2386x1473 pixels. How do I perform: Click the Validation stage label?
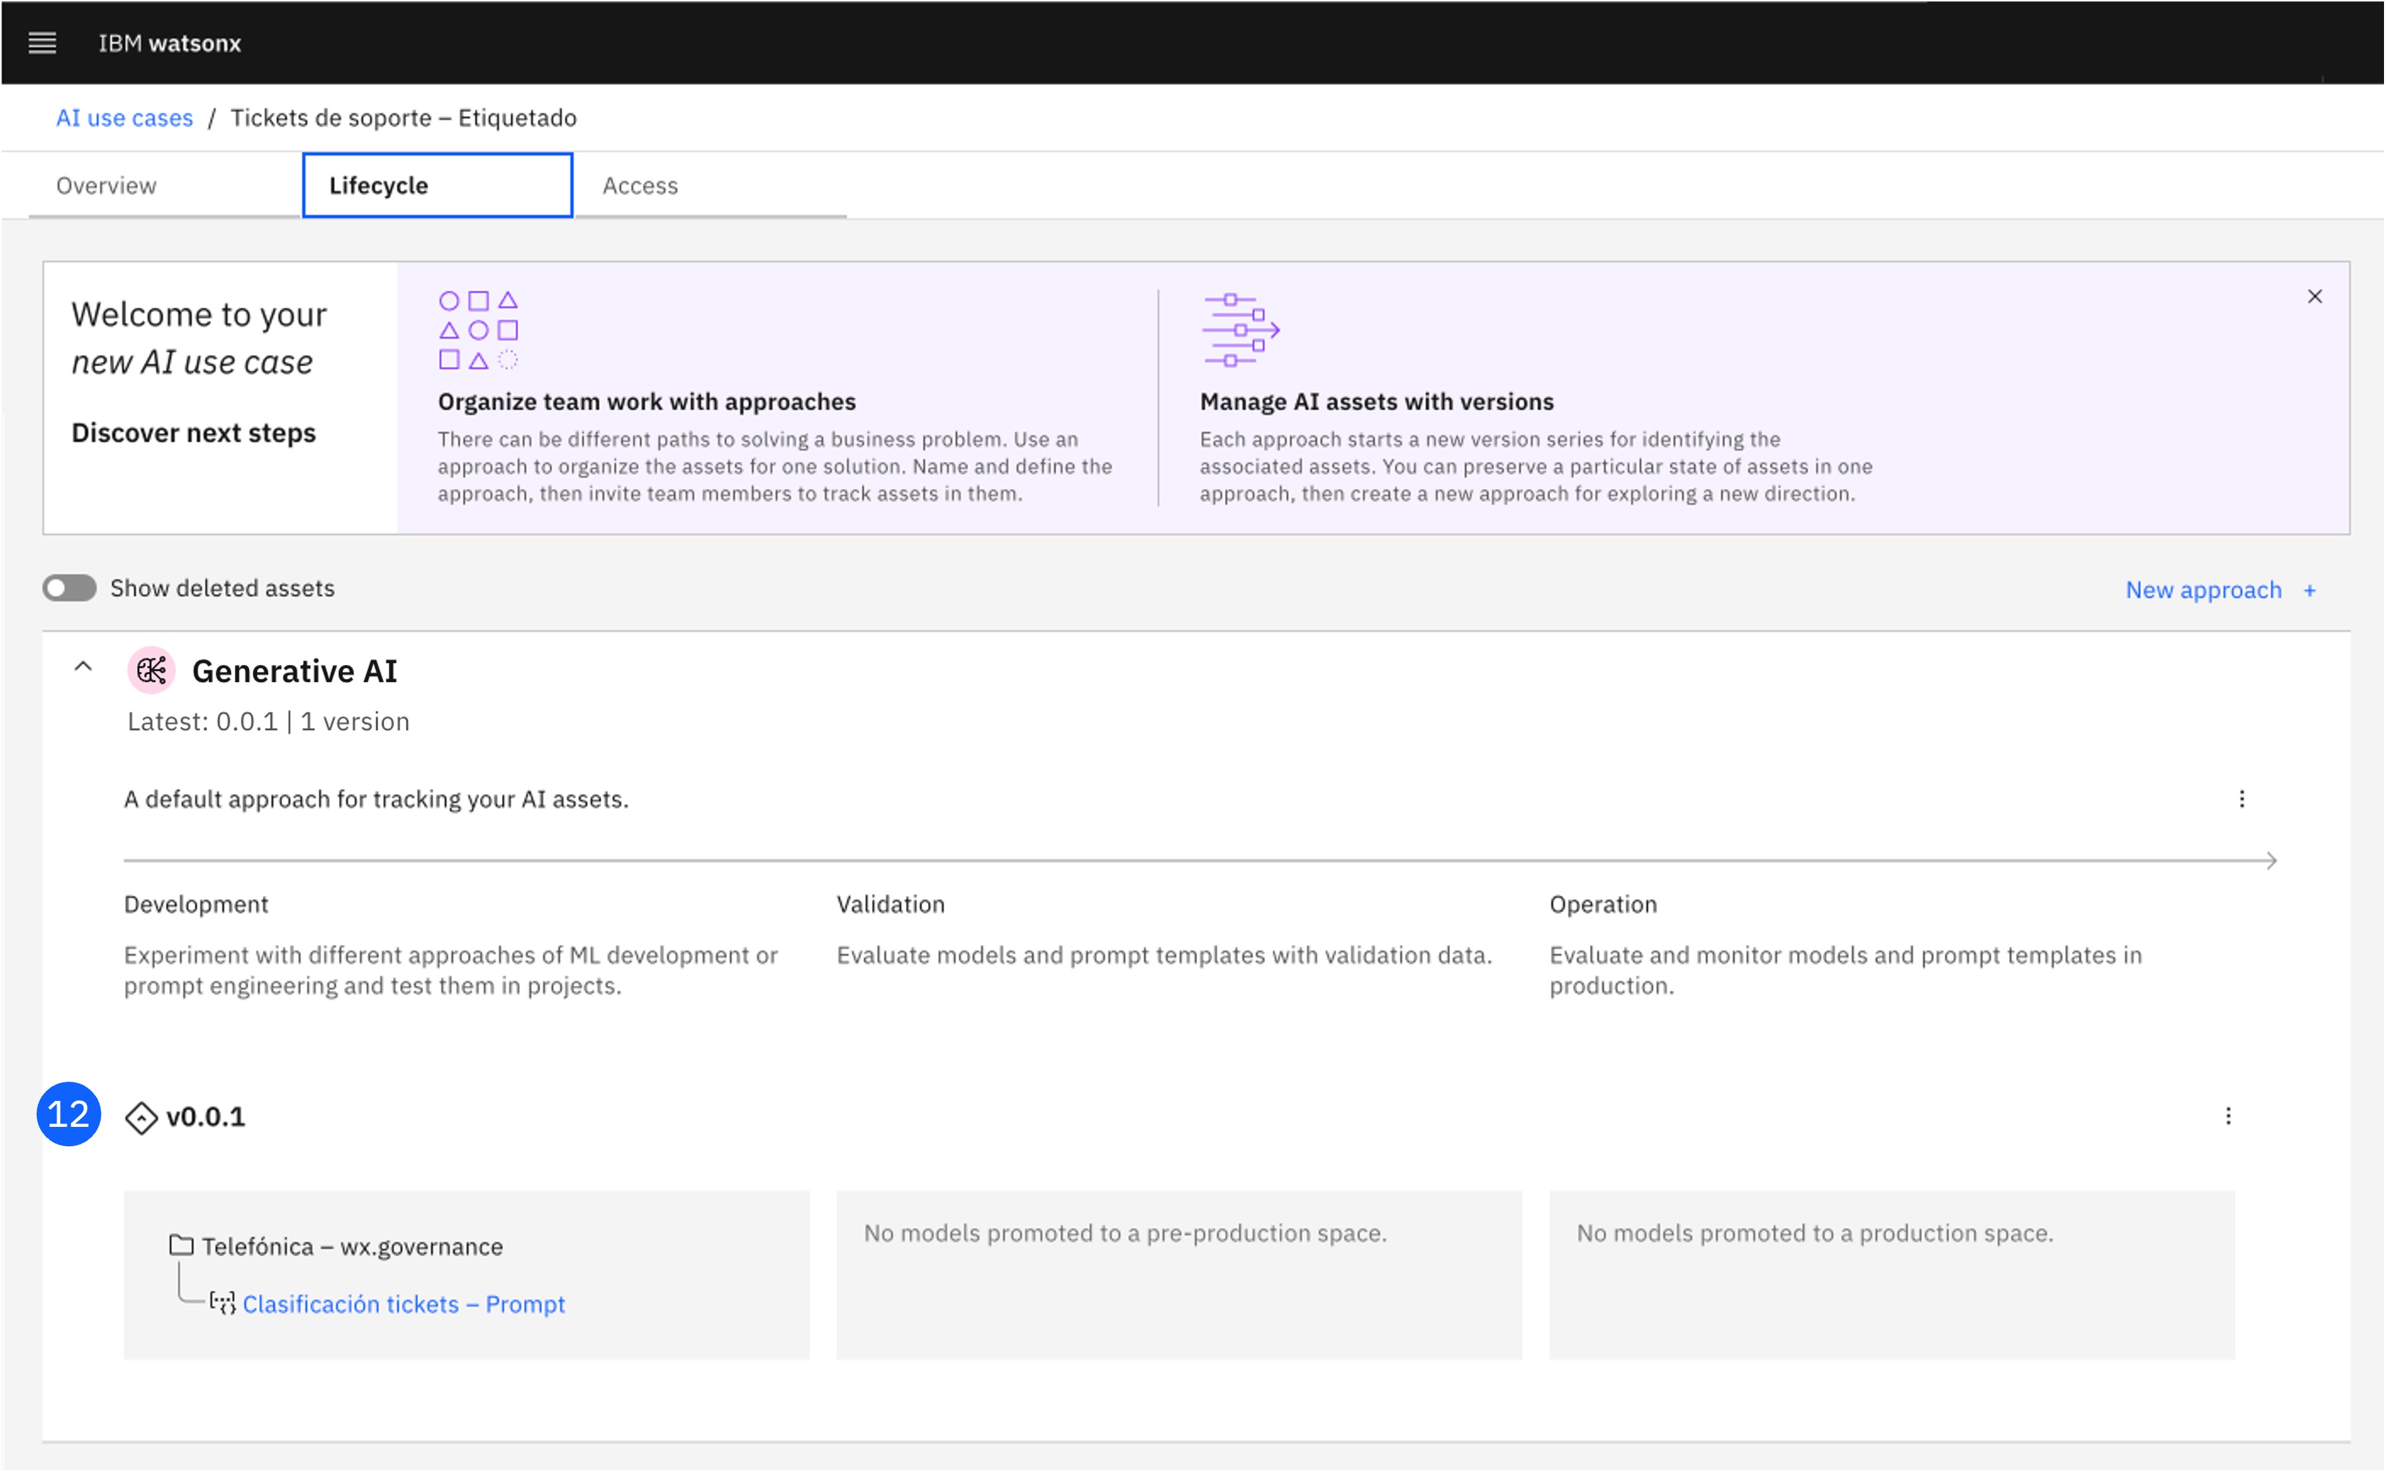click(891, 904)
